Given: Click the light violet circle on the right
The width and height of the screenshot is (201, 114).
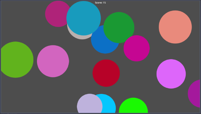Looking at the screenshot, I should pos(171,74).
